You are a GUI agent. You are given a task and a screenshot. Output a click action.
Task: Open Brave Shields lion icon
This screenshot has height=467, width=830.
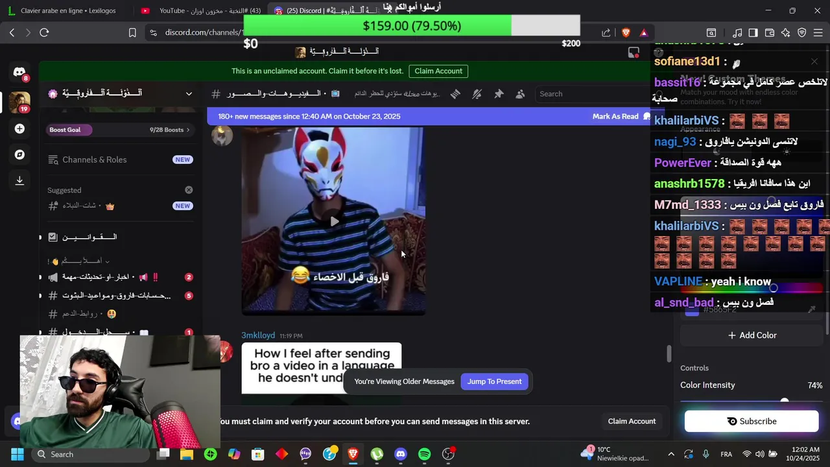pos(626,32)
